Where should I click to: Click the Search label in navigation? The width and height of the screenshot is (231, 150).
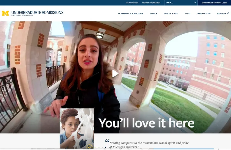221,14
